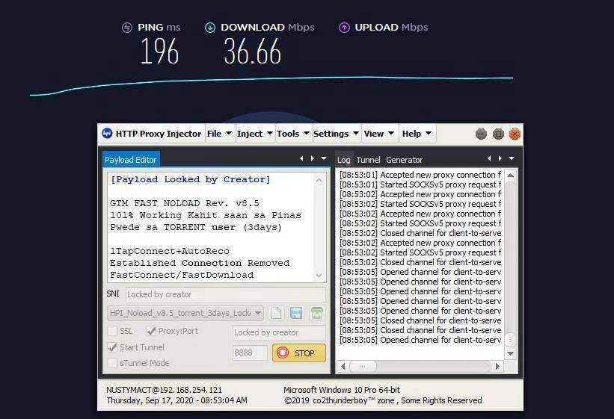The height and width of the screenshot is (419, 614).
Task: Toggle the SSL checkbox
Action: [112, 331]
